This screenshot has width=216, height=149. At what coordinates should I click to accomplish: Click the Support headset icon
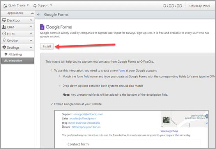pyautogui.click(x=35, y=5)
